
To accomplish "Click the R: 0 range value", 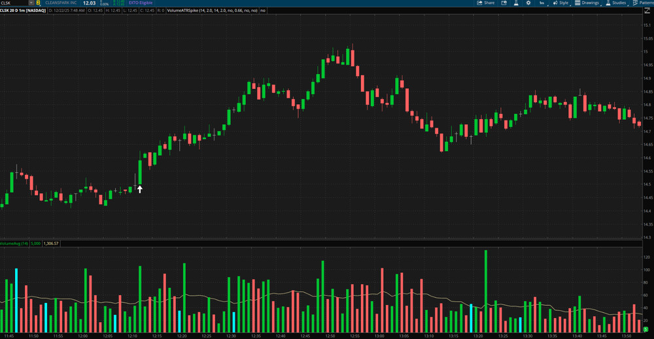I will 162,10.
